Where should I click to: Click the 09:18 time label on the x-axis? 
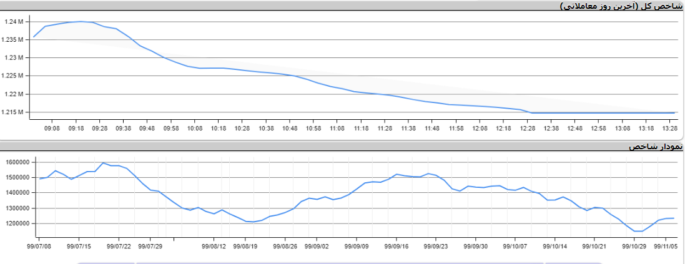[x=76, y=128]
